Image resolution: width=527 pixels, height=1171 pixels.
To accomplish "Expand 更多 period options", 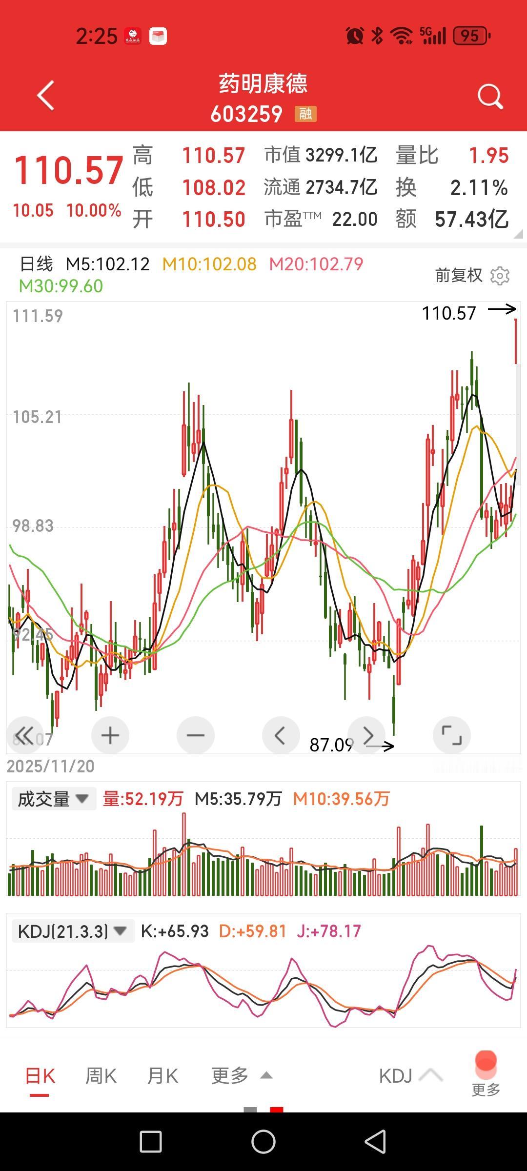I will pos(241,1076).
